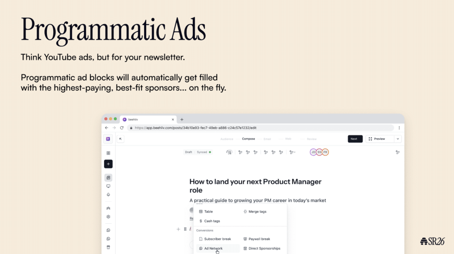Go to the Web step
The width and height of the screenshot is (454, 254).
tap(288, 139)
